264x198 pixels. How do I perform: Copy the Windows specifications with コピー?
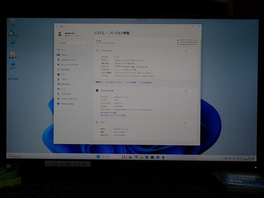point(186,91)
